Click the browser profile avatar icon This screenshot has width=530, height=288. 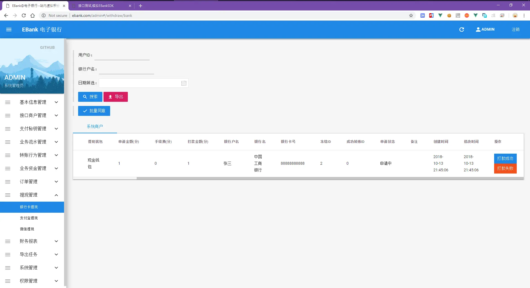click(x=515, y=15)
